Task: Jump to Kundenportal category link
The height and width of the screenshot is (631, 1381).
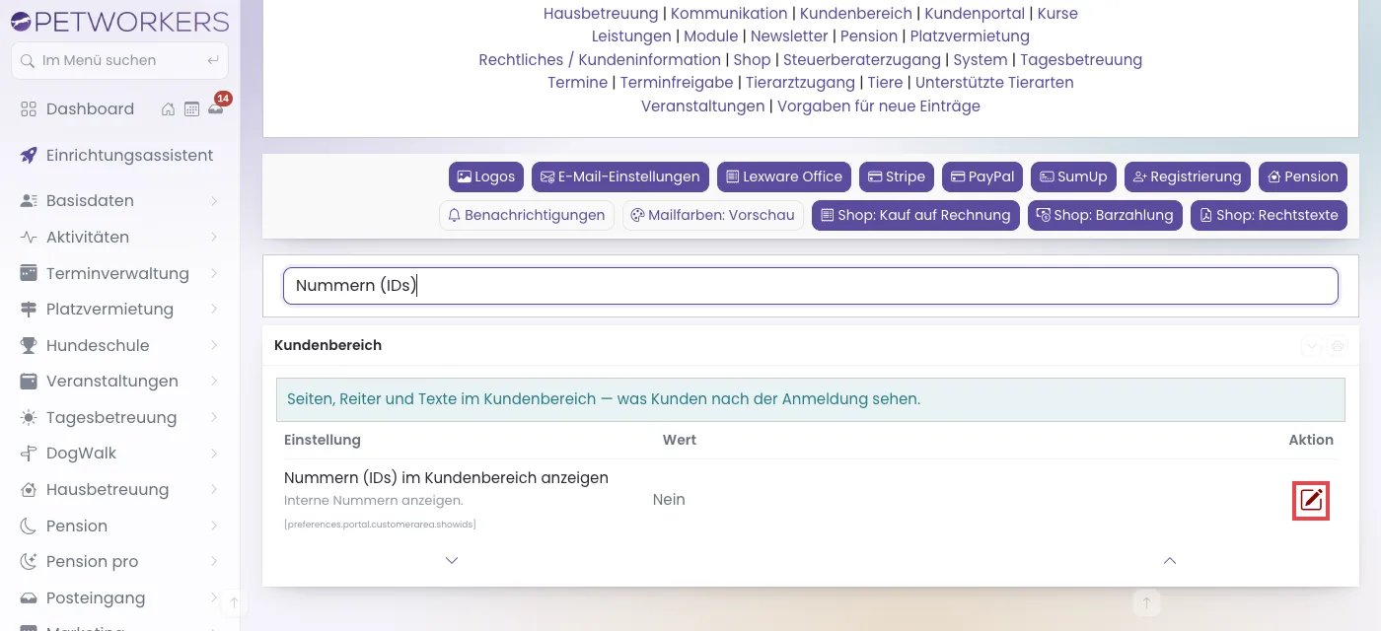Action: coord(975,14)
